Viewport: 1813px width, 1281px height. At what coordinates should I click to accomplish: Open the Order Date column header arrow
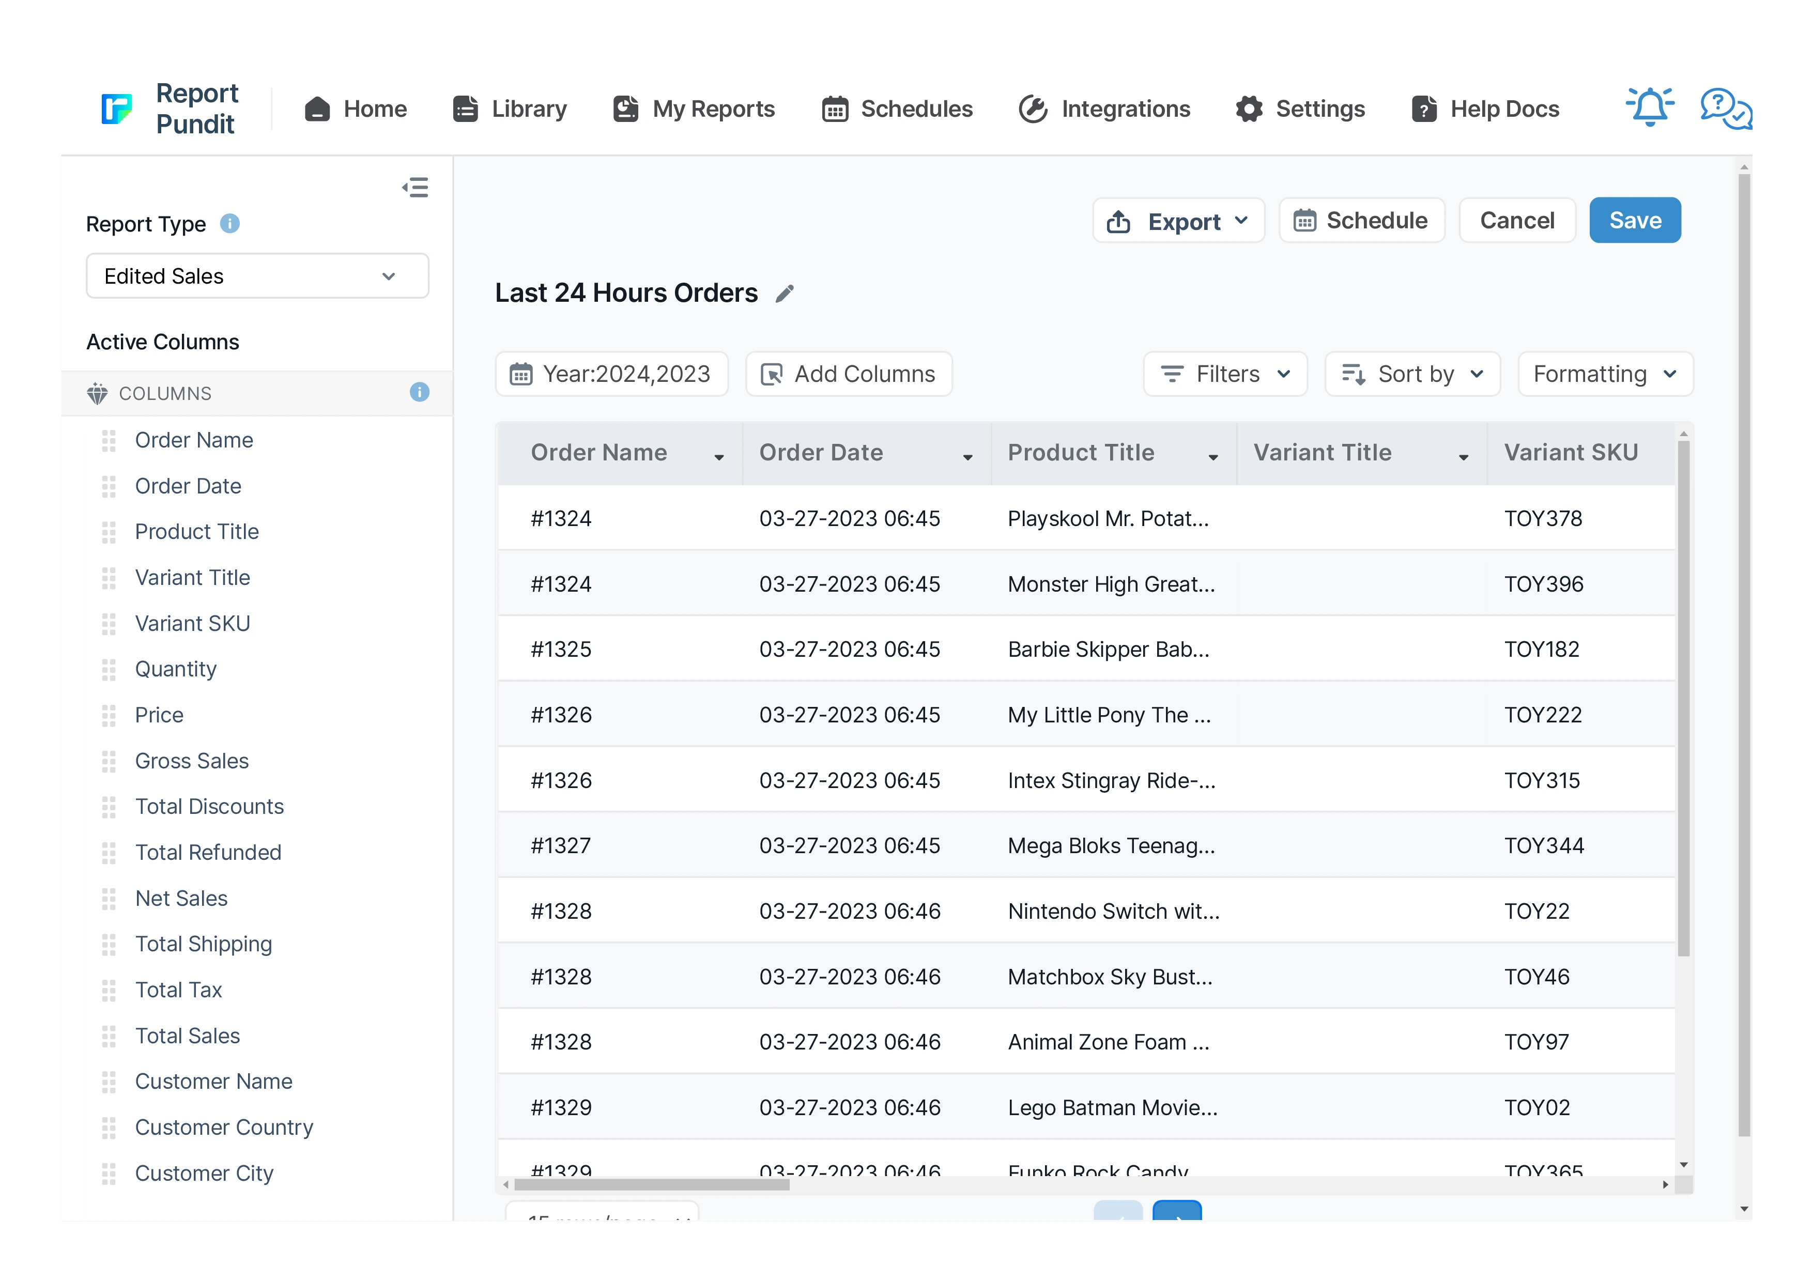pos(967,457)
